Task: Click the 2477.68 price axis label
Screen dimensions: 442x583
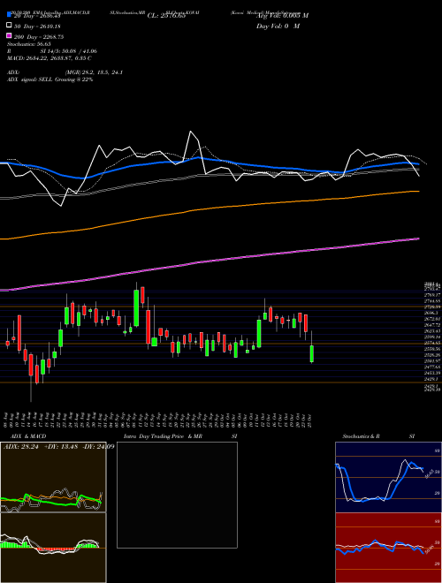Action: 432,367
